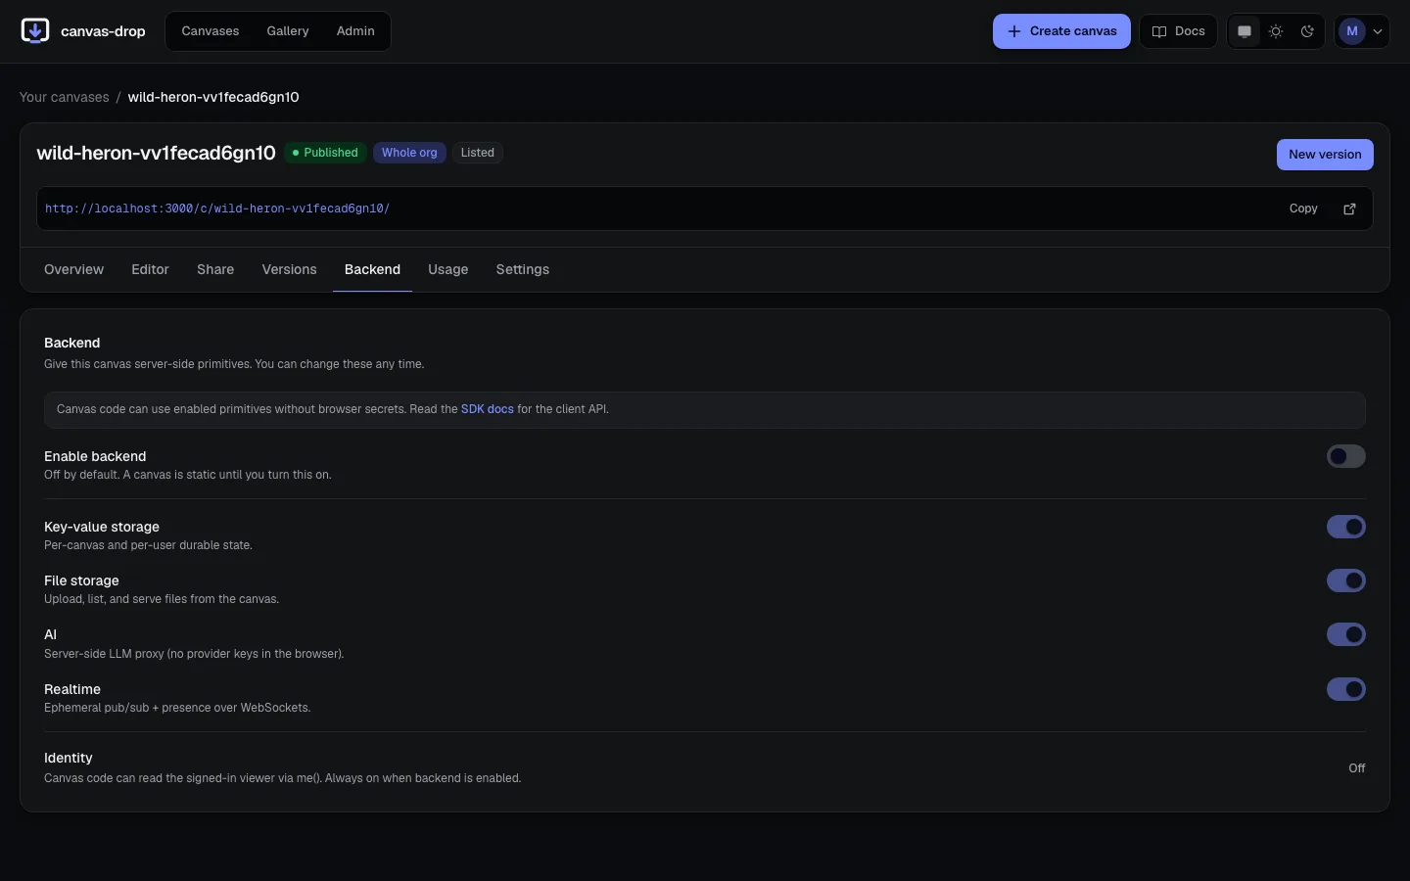Click the Realtime label
Viewport: 1410px width, 881px height.
(72, 689)
